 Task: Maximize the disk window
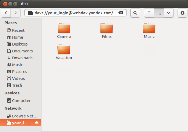point(15,4)
